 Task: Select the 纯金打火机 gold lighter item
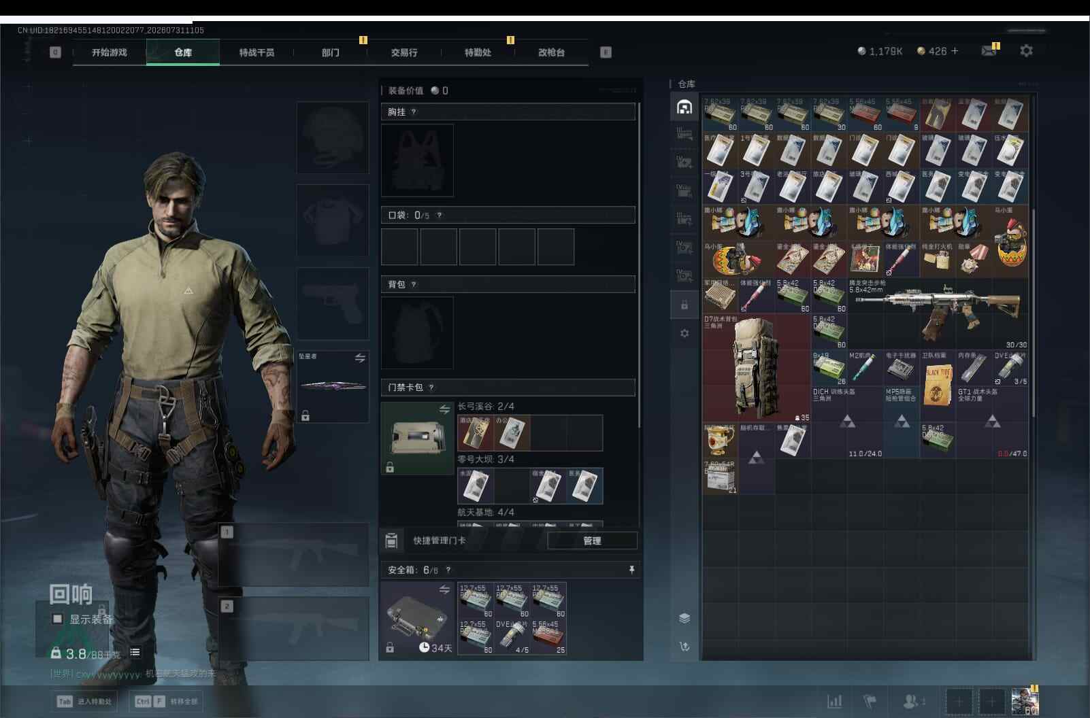(x=938, y=259)
